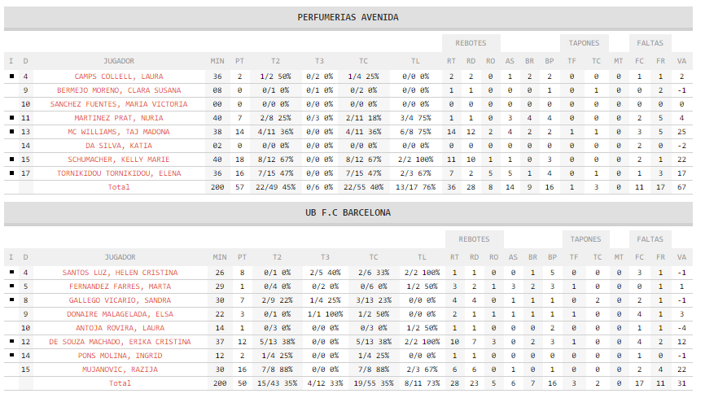Screen dimensions: 705x398
Task: Click starter square icon for SANTOS LUZ
Action: tap(11, 272)
